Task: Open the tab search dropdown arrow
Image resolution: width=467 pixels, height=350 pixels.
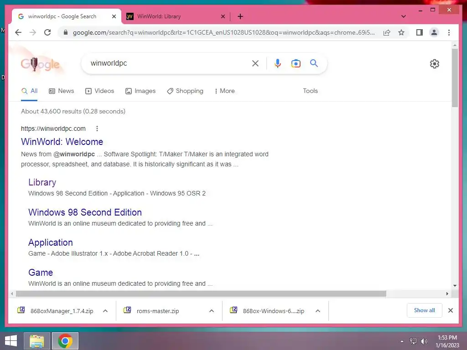Action: click(x=403, y=16)
